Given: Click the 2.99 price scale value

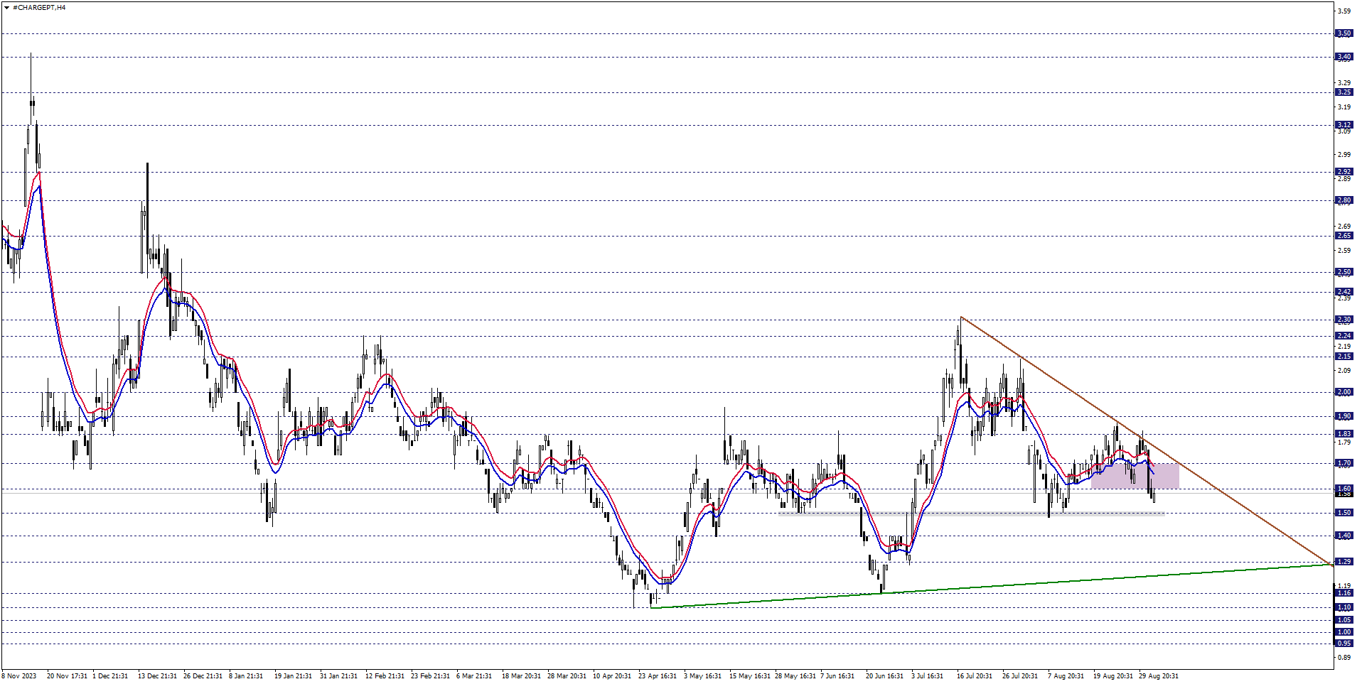Looking at the screenshot, I should pyautogui.click(x=1344, y=155).
